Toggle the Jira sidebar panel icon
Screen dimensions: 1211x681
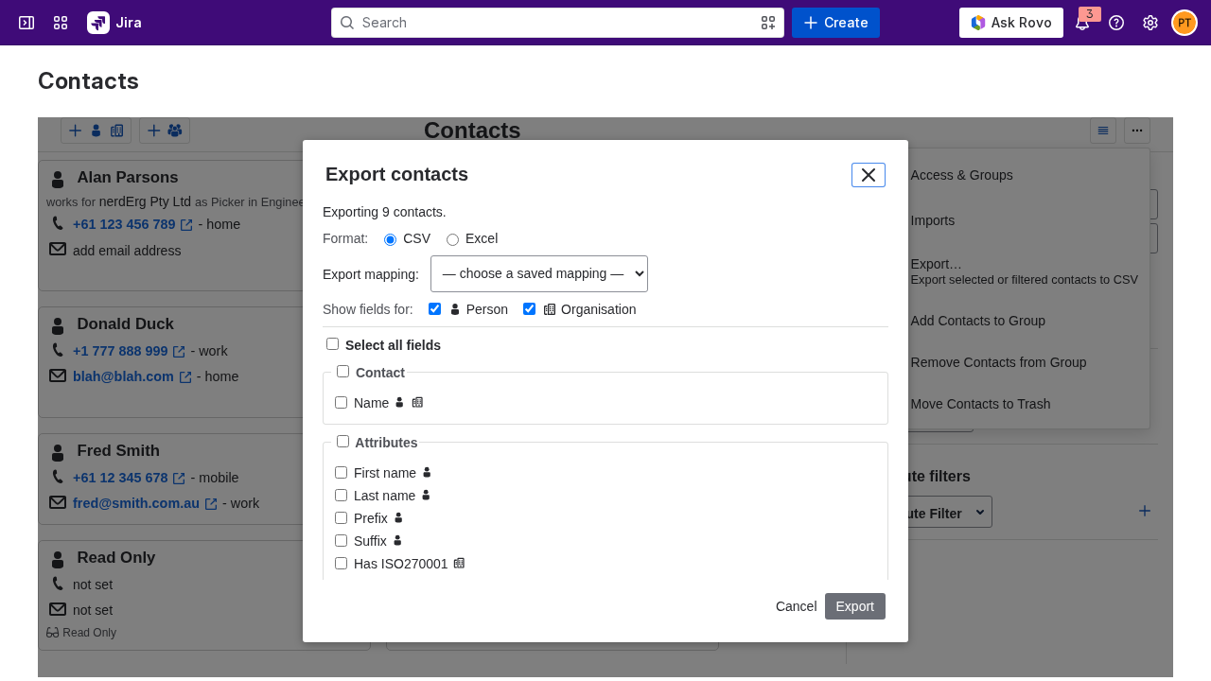26,23
